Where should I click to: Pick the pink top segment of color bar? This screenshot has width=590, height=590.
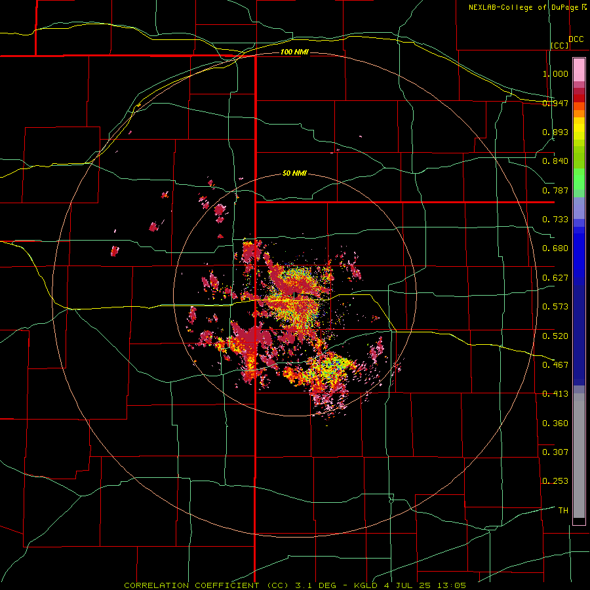click(579, 70)
